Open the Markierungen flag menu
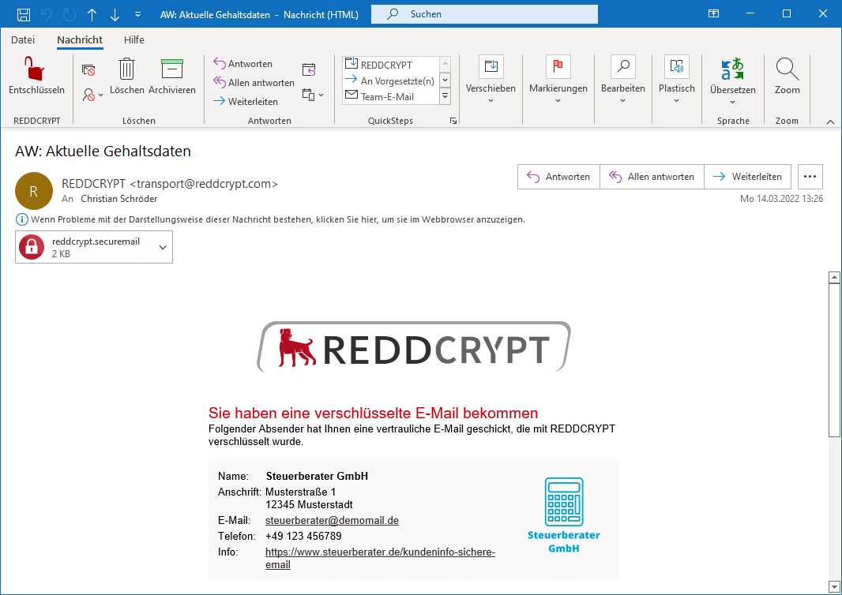Viewport: 842px width, 595px height. pyautogui.click(x=558, y=80)
